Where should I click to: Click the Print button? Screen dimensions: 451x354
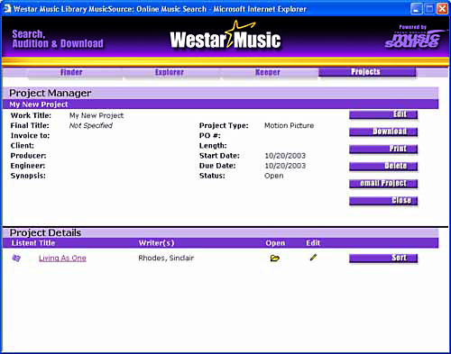click(383, 149)
